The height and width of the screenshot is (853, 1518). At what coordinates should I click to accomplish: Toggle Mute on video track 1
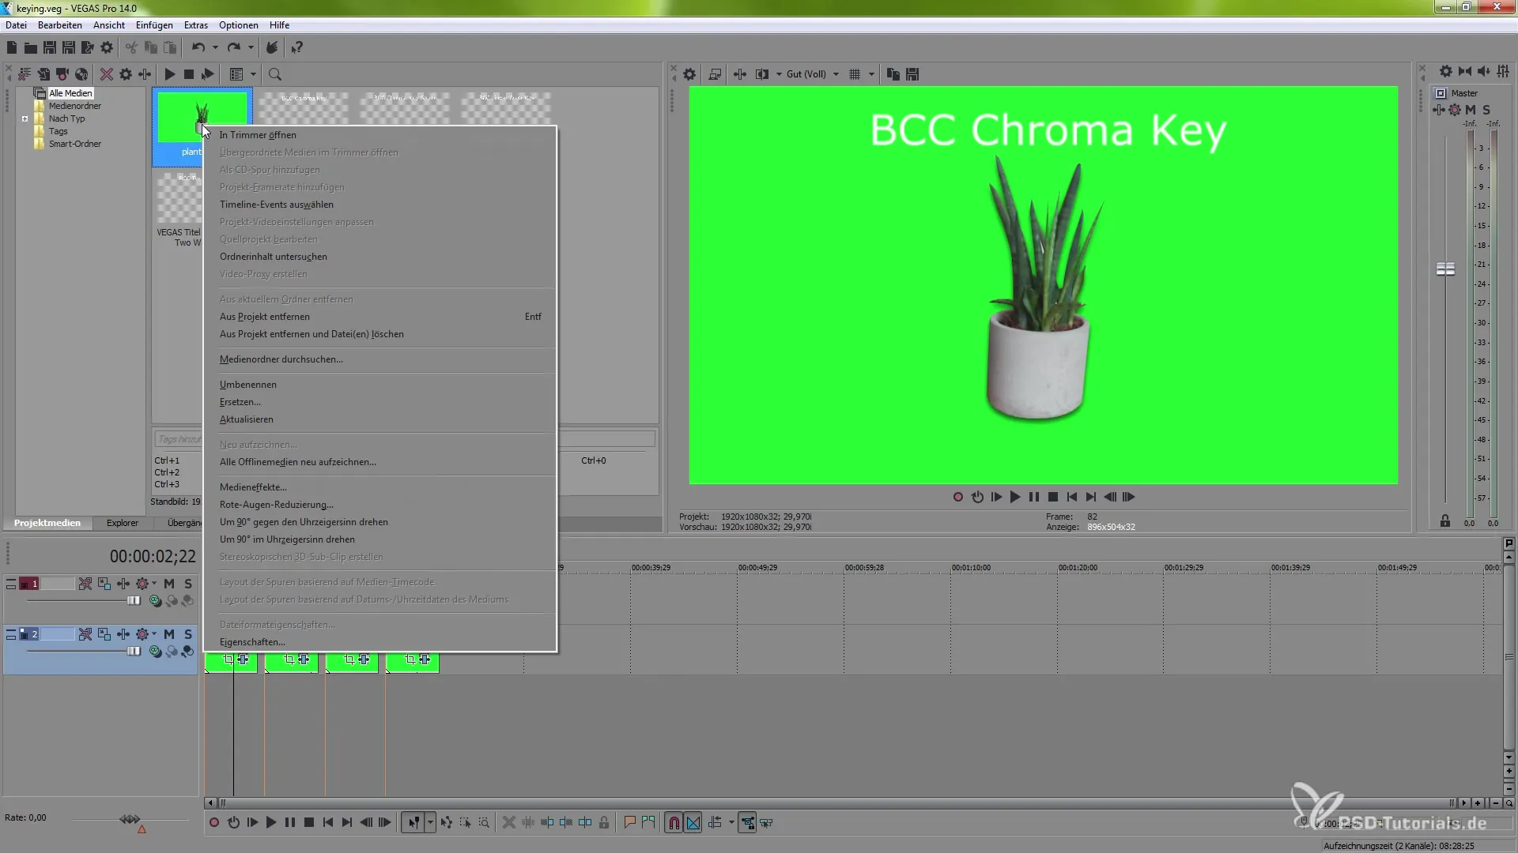click(169, 584)
